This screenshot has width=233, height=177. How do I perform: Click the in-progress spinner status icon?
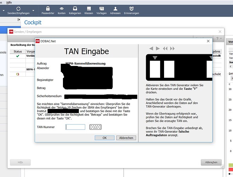(x=18, y=74)
